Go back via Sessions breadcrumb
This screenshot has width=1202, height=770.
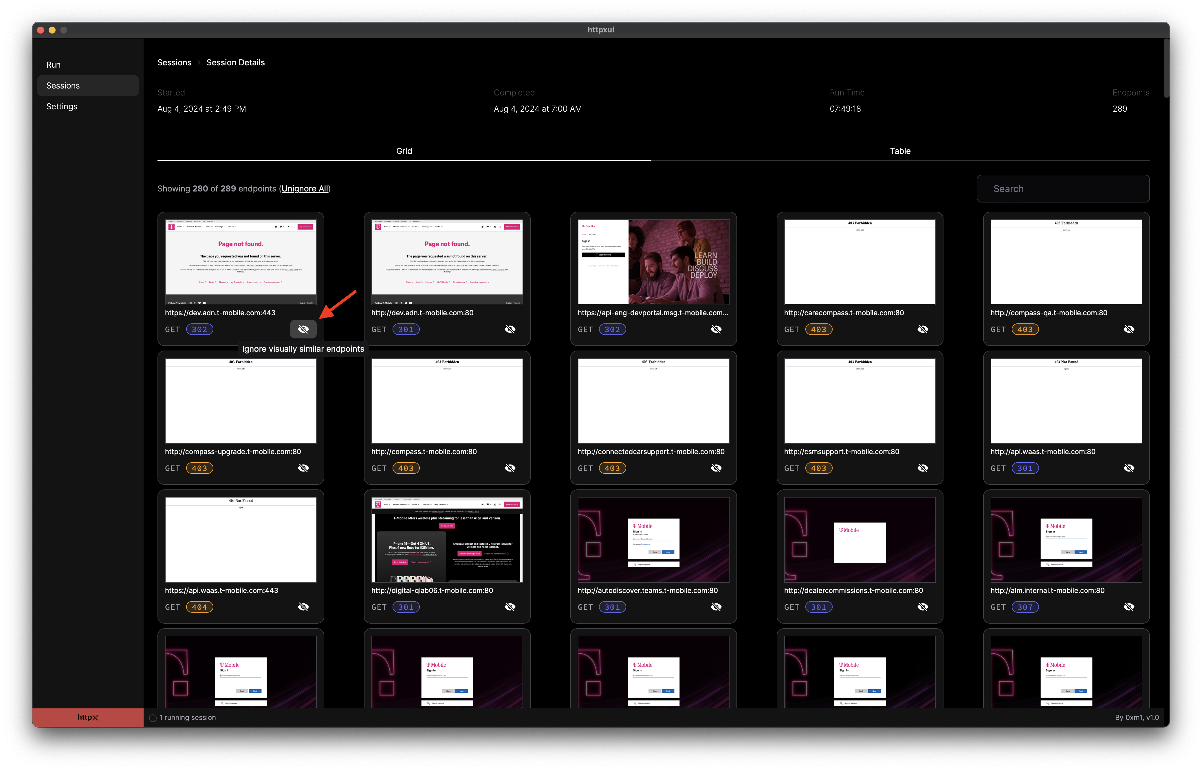174,62
